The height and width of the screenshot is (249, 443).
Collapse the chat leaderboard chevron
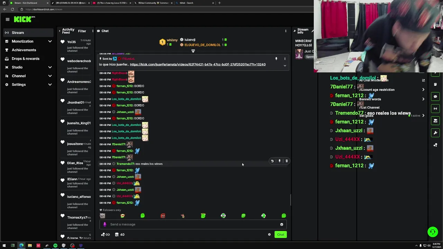click(x=193, y=51)
